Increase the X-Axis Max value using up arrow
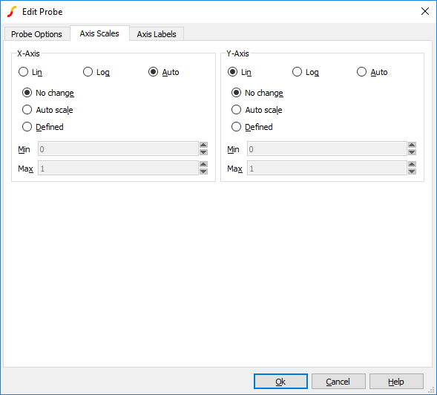Image resolution: width=437 pixels, height=395 pixels. coord(203,164)
